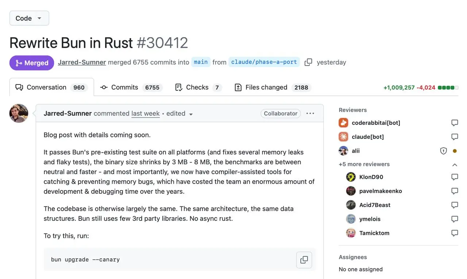Switch to the Conversation tab

click(51, 87)
